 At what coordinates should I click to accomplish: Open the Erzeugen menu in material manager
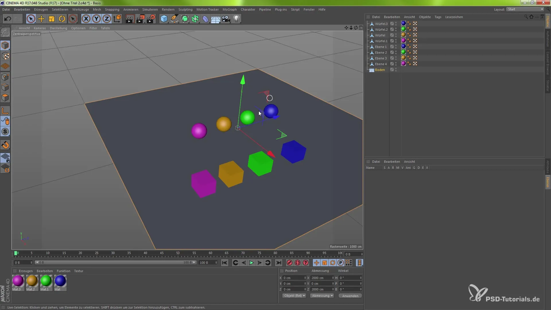coord(26,271)
